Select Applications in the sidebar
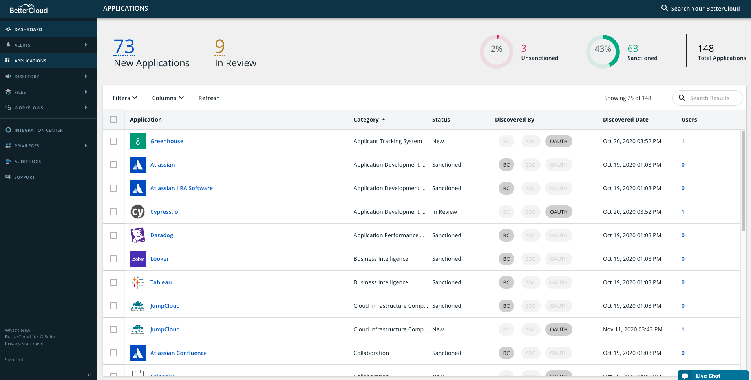This screenshot has height=380, width=751. click(48, 60)
